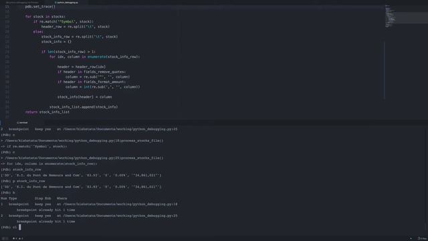Viewport: 428px width, 241px height.
Task: Click the bottom-right status bar item
Action: [x=422, y=238]
